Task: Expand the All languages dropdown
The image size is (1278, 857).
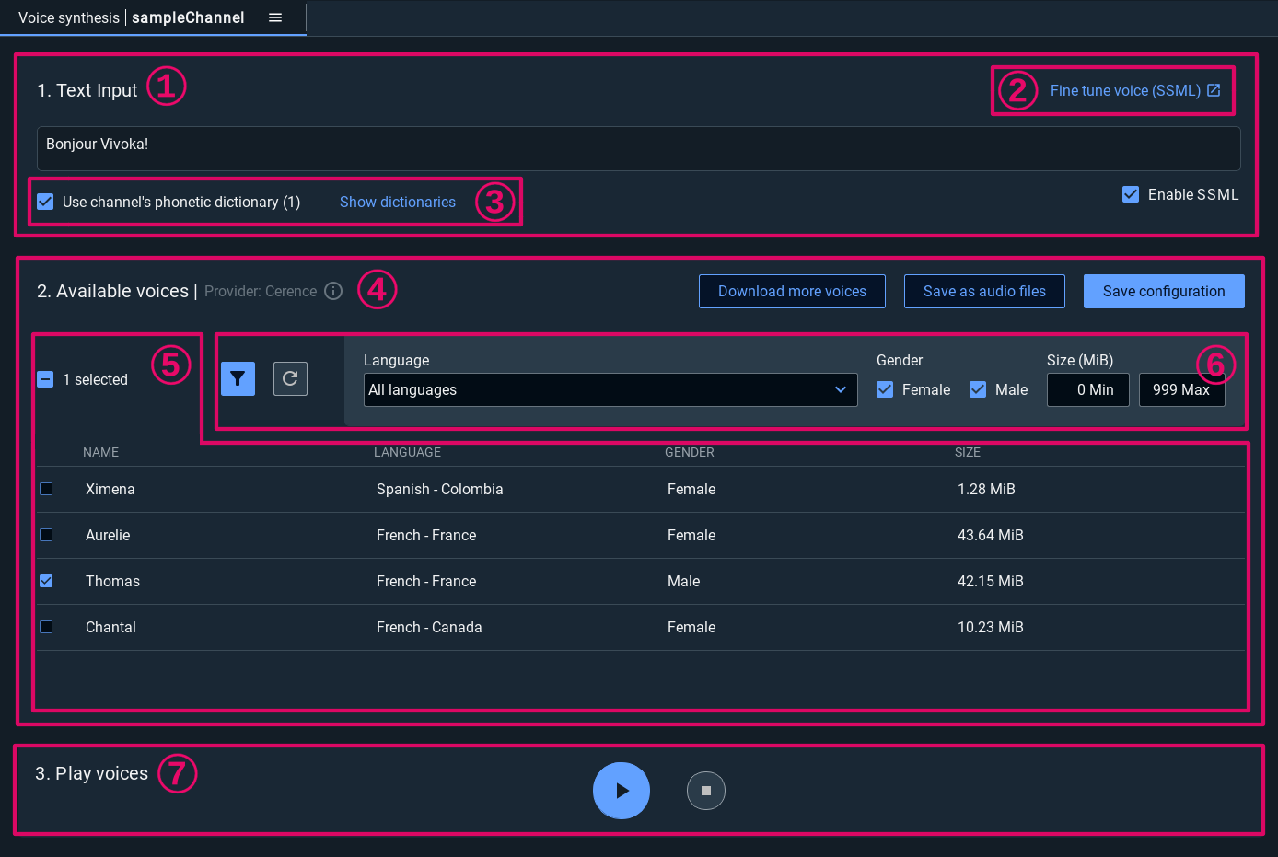Action: click(x=610, y=389)
